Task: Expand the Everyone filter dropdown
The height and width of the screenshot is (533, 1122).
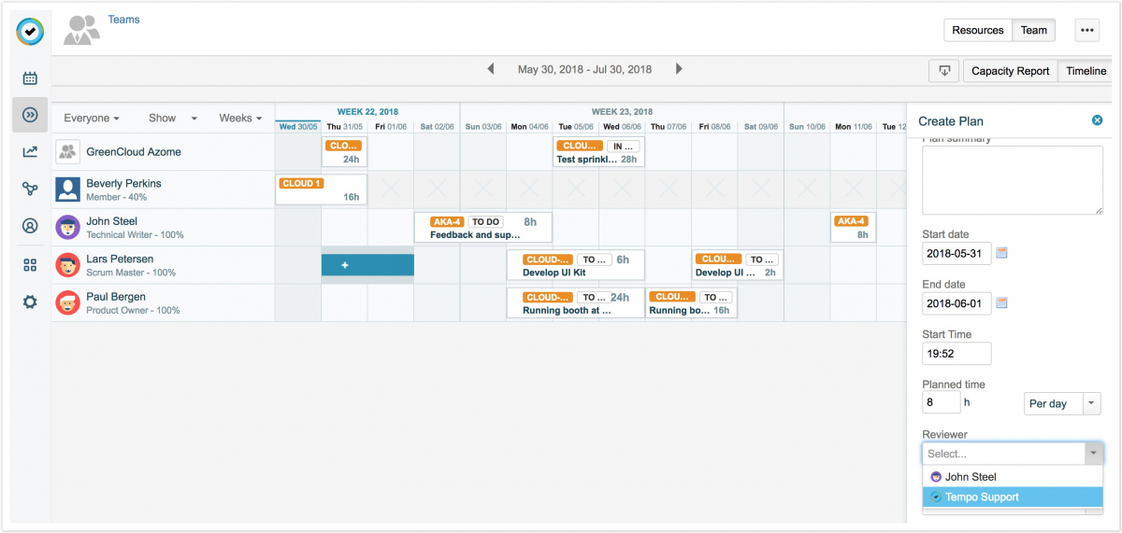Action: (91, 119)
